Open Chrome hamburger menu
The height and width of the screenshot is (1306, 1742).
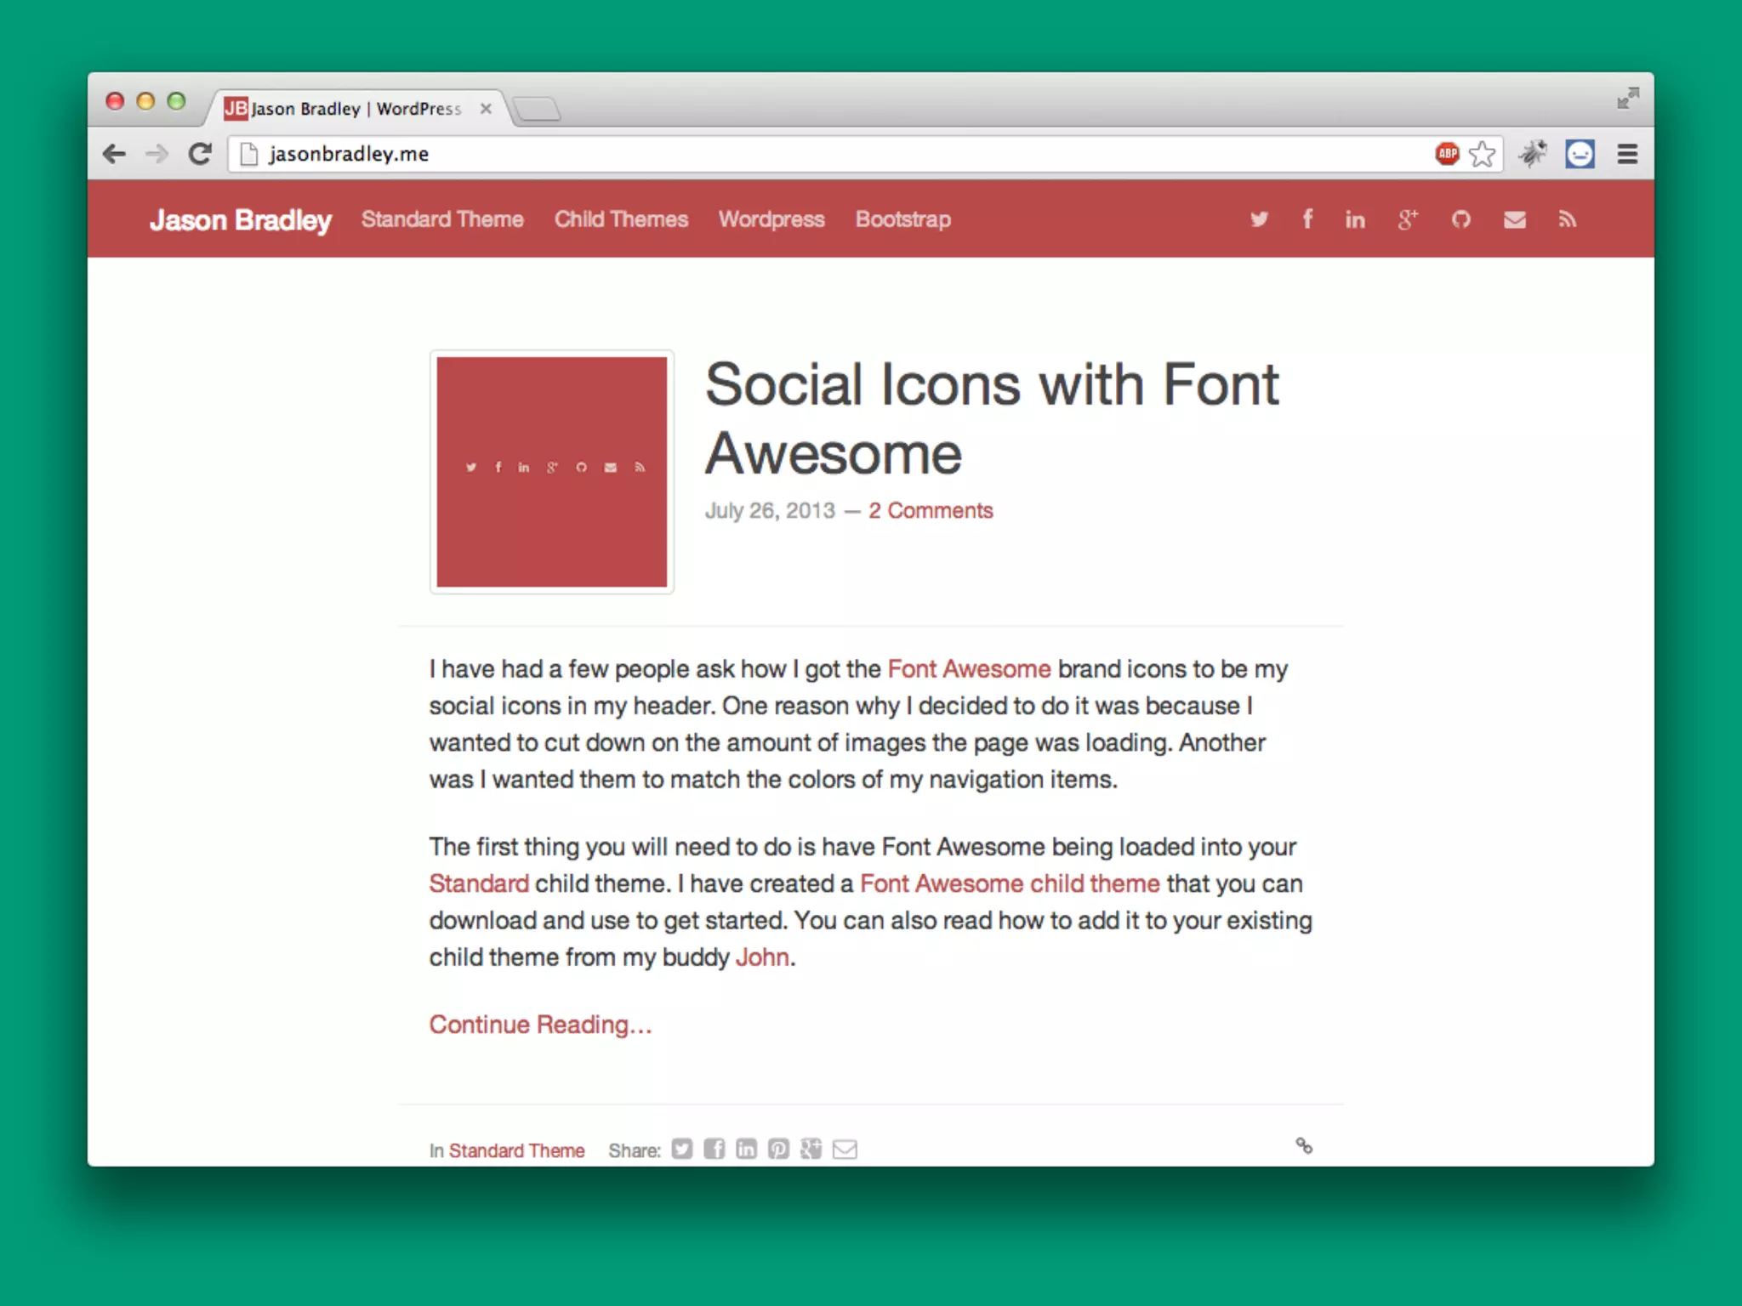coord(1627,154)
